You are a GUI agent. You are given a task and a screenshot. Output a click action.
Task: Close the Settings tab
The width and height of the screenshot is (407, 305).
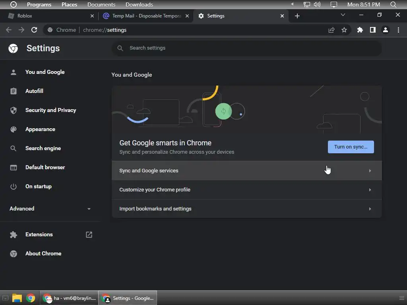[282, 16]
